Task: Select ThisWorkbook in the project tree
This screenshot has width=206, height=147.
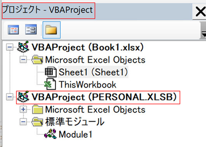Action: coord(87,84)
